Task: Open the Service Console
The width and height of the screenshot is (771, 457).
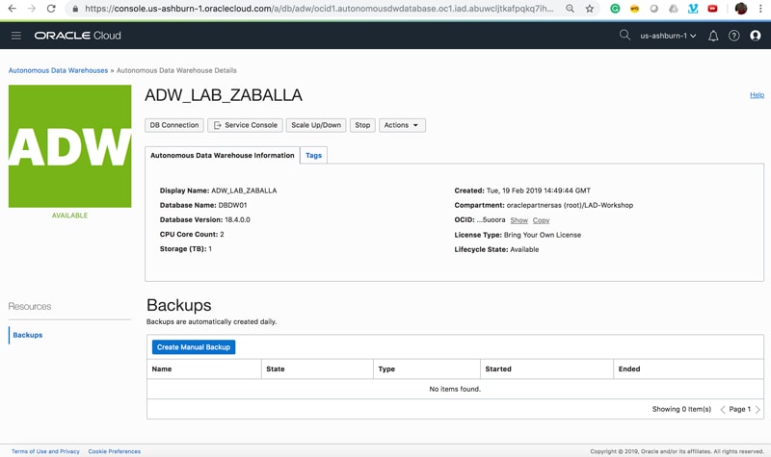Action: click(245, 125)
